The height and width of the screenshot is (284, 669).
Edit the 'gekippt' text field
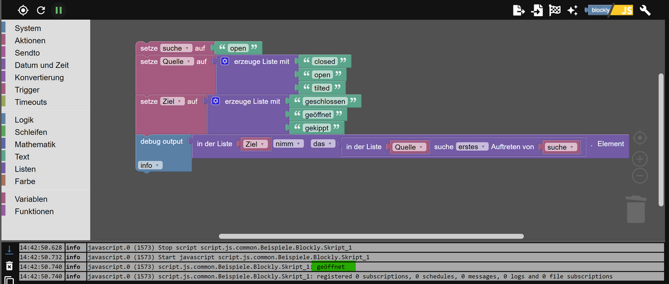[316, 128]
